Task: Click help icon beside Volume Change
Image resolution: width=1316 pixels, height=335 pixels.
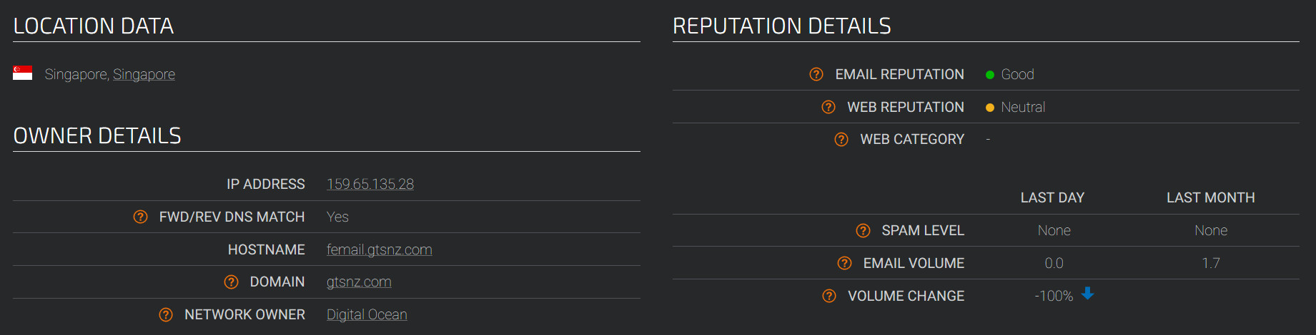Action: click(x=829, y=296)
